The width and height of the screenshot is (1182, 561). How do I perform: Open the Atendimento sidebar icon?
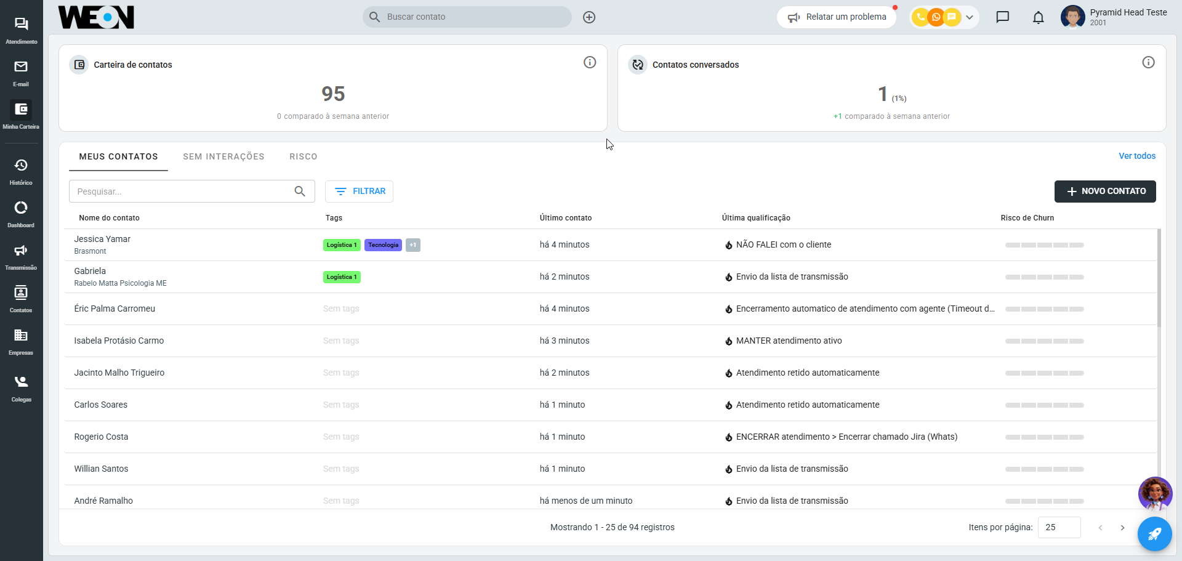[21, 30]
